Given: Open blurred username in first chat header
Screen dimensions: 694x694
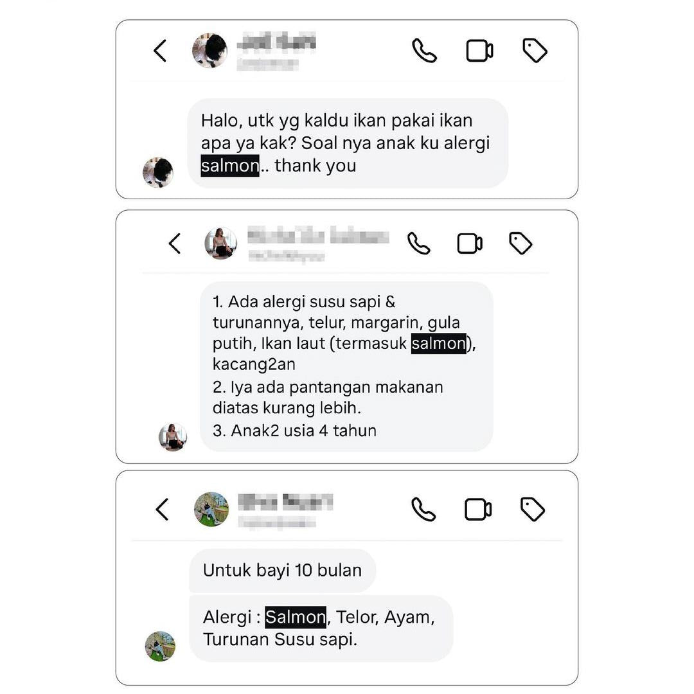Looking at the screenshot, I should pos(276,42).
